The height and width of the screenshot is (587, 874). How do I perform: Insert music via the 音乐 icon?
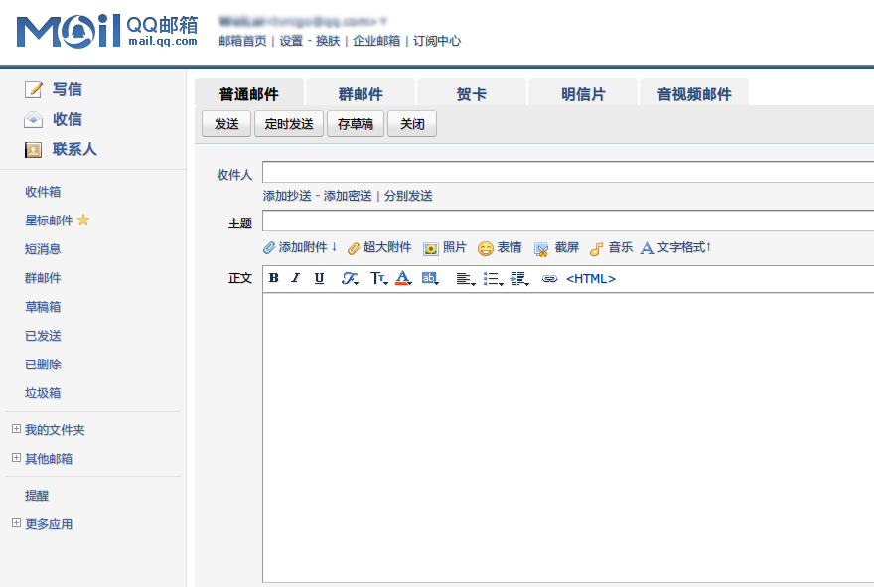click(x=597, y=248)
